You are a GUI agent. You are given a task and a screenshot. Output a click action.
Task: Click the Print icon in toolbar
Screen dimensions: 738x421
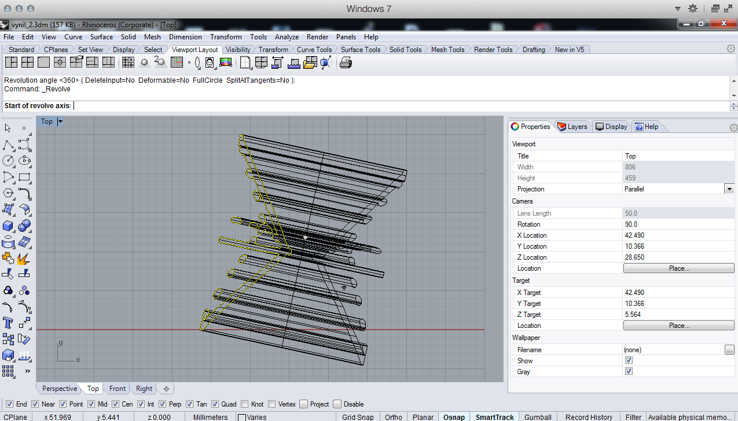346,62
